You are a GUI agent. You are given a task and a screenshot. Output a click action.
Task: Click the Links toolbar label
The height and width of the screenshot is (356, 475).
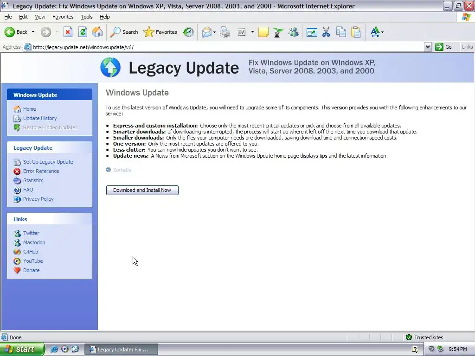tap(467, 47)
